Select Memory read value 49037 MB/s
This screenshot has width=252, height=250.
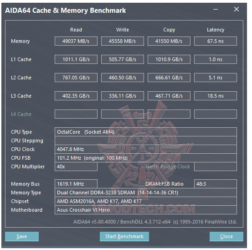tap(76, 41)
